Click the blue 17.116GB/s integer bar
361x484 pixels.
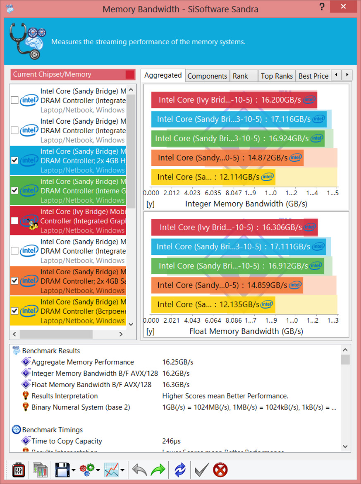pyautogui.click(x=239, y=119)
